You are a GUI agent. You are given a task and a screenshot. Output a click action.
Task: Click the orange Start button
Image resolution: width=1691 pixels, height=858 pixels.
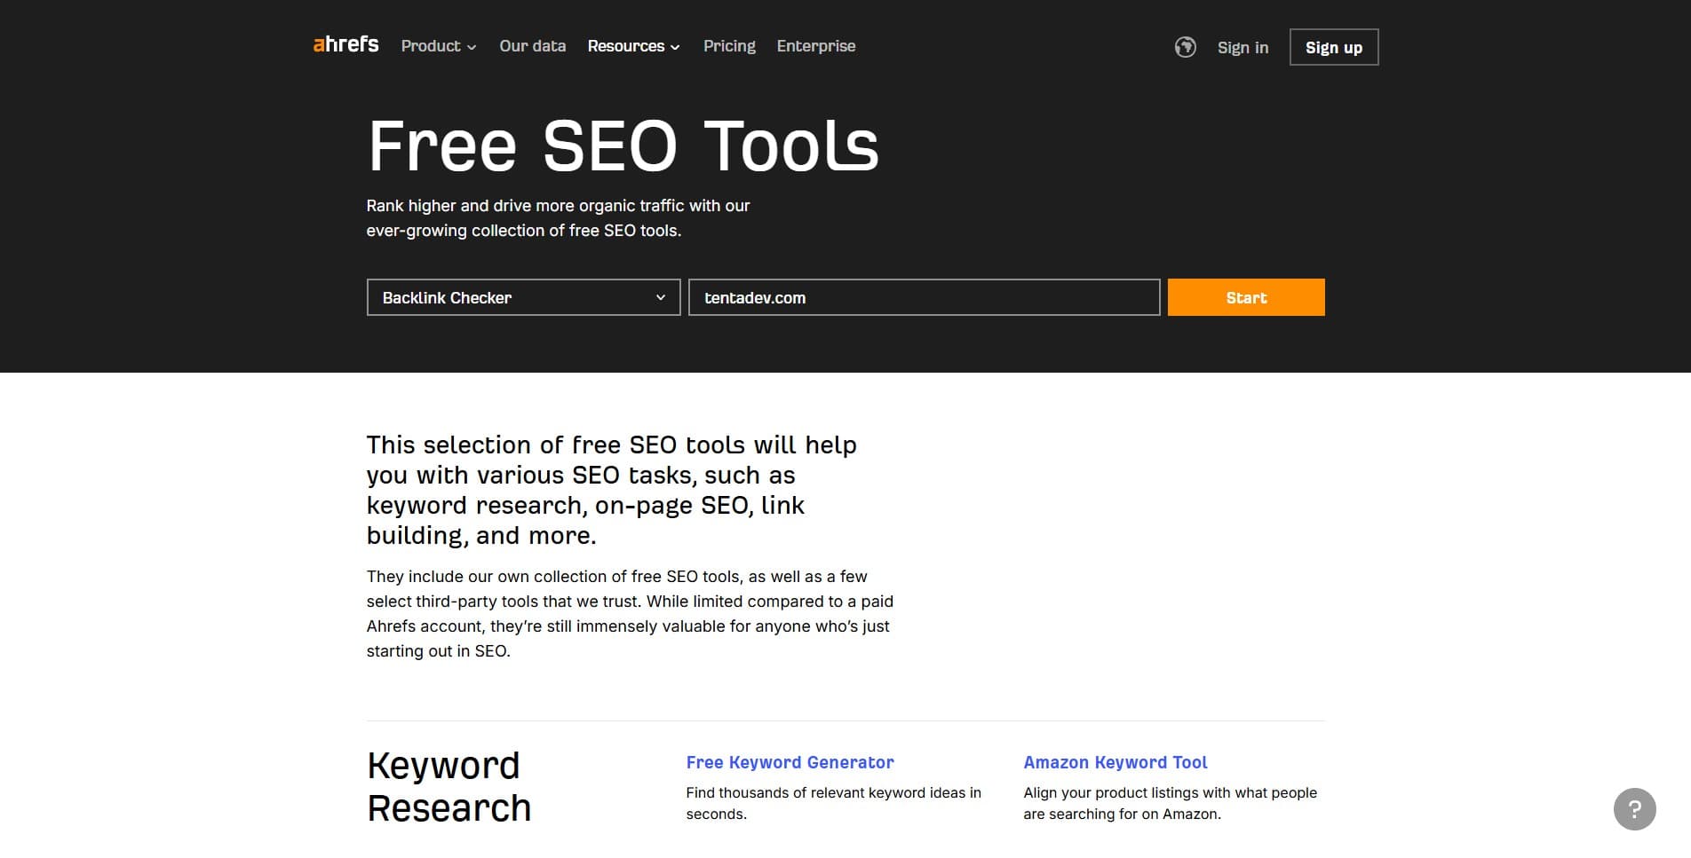click(1245, 297)
